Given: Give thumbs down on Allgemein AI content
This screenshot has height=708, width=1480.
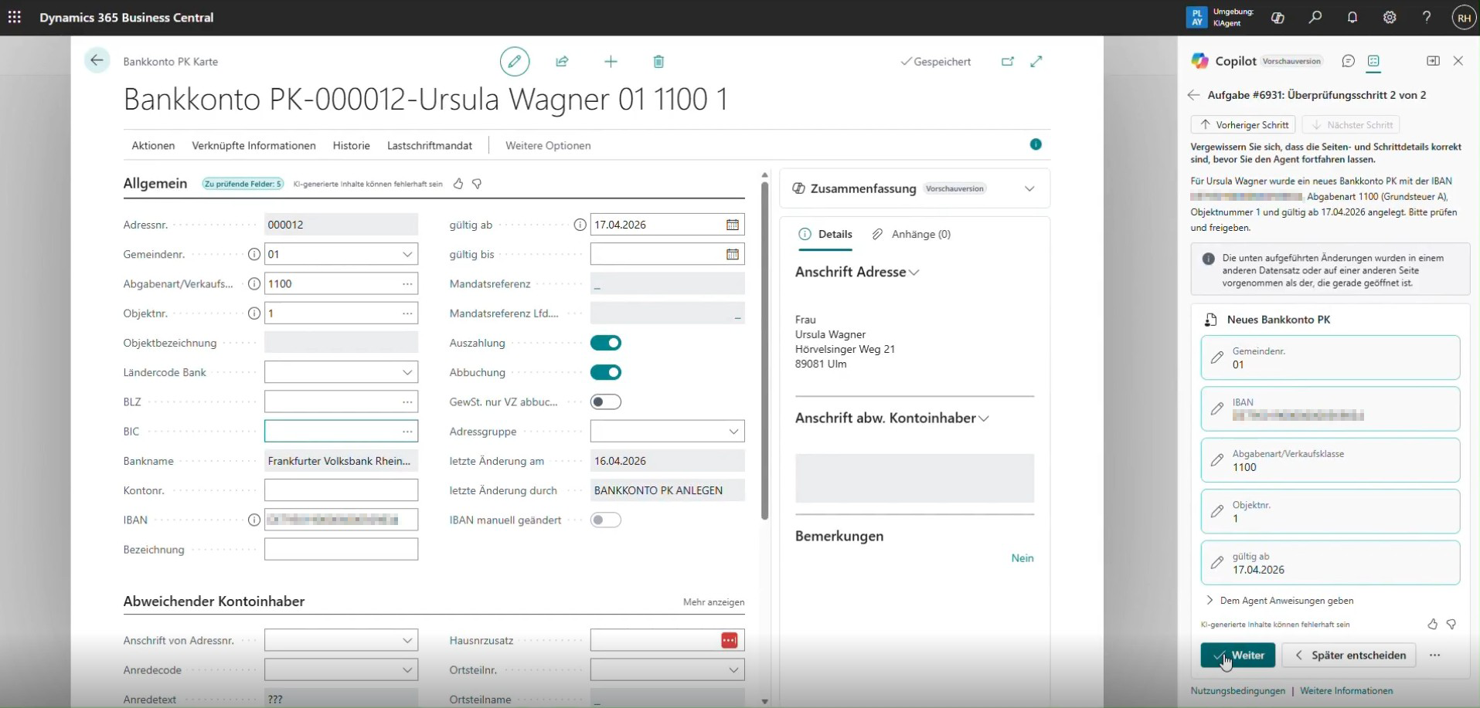Looking at the screenshot, I should click(477, 184).
